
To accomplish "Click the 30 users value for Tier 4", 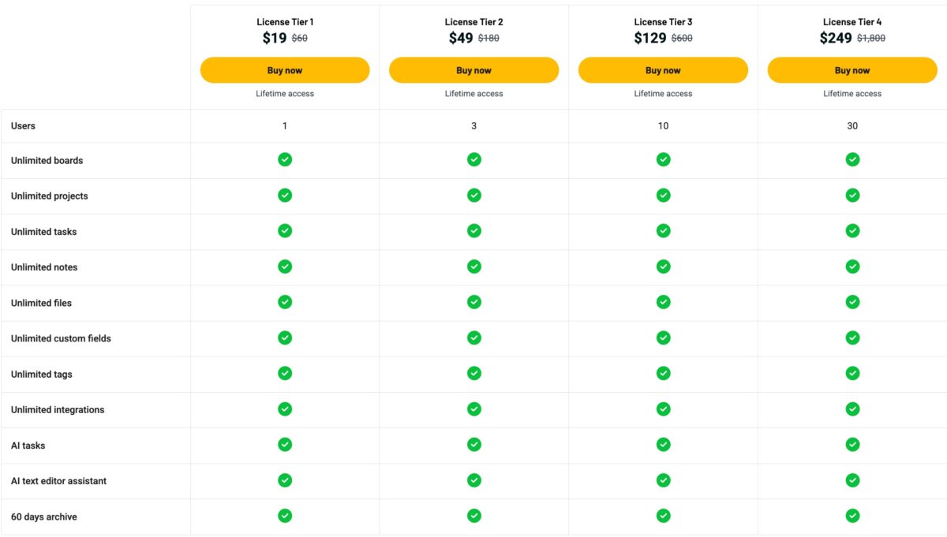I will [852, 126].
